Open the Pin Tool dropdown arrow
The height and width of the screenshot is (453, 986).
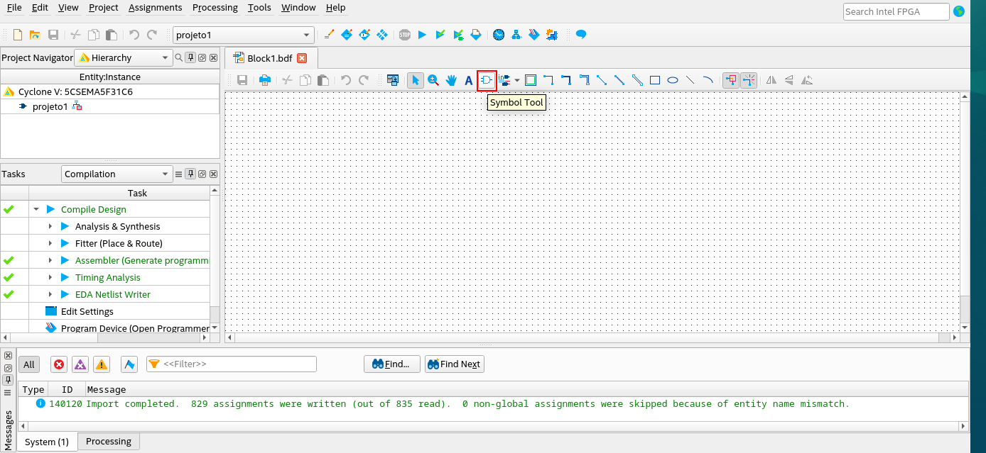coord(517,80)
